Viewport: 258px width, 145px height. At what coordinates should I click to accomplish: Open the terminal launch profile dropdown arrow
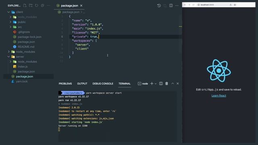pyautogui.click(x=156, y=84)
